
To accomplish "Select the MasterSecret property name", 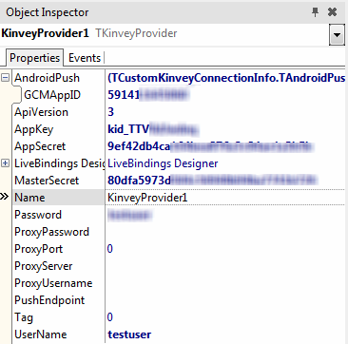I will pyautogui.click(x=47, y=181).
